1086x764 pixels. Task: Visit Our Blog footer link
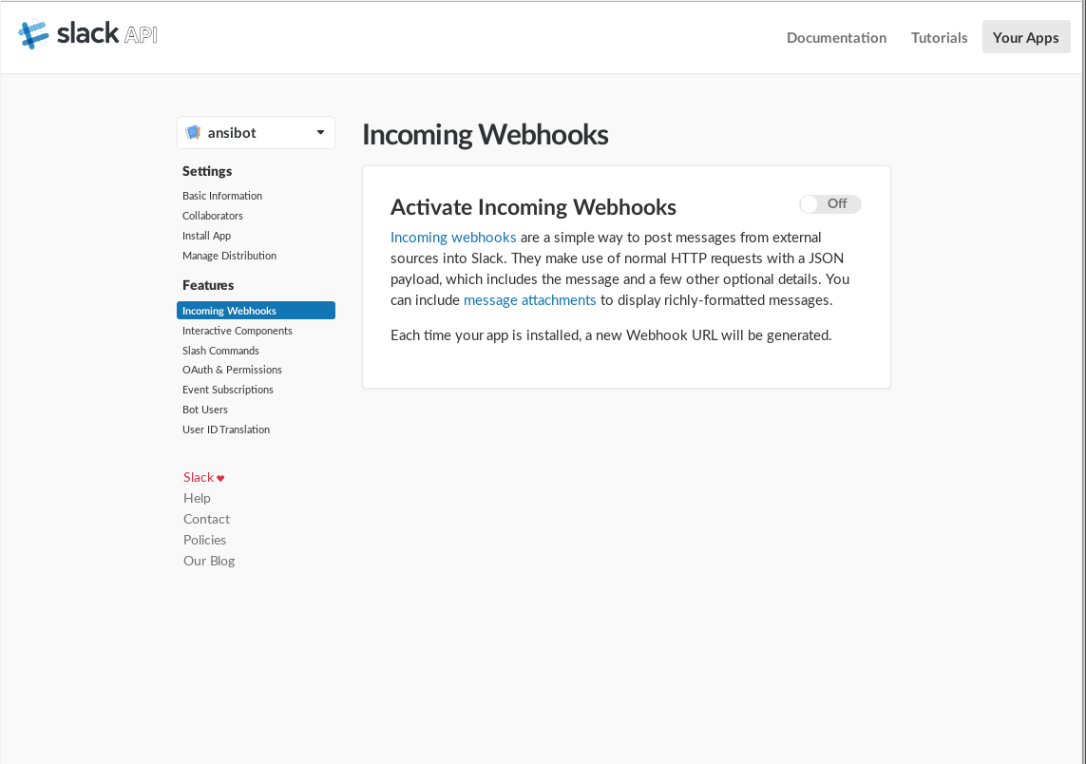point(209,561)
